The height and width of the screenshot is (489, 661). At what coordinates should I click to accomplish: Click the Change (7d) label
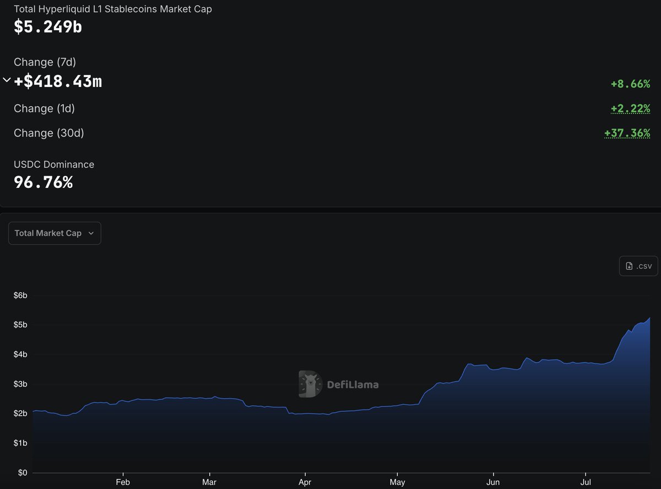click(x=45, y=62)
